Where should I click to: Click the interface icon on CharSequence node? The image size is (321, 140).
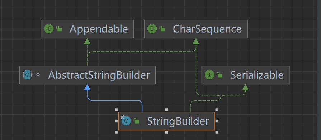[x=152, y=29]
